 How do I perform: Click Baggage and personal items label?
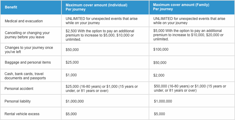pos(28,62)
